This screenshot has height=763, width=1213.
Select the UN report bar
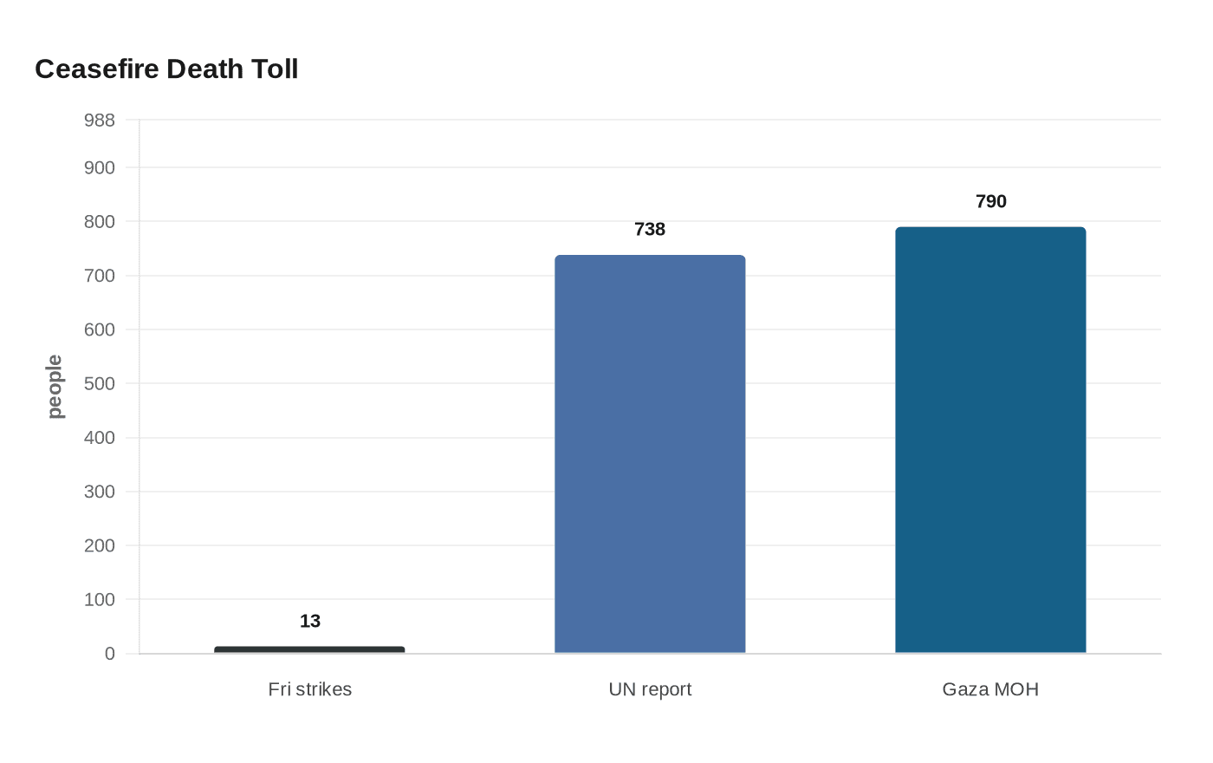tap(650, 453)
